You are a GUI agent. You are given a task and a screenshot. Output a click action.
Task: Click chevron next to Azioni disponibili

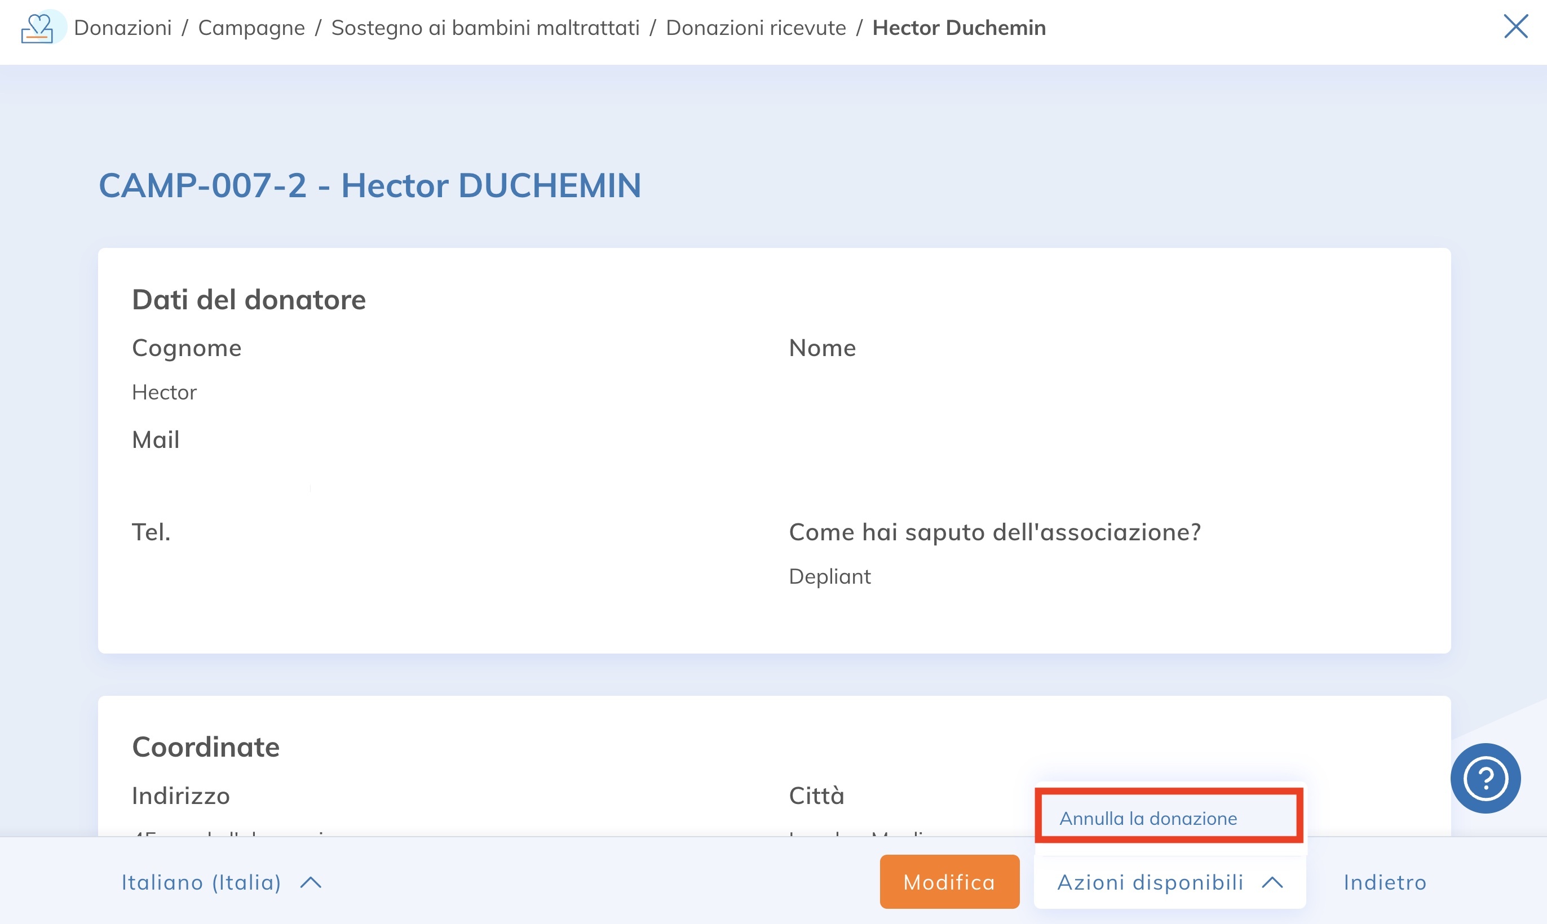click(x=1272, y=882)
